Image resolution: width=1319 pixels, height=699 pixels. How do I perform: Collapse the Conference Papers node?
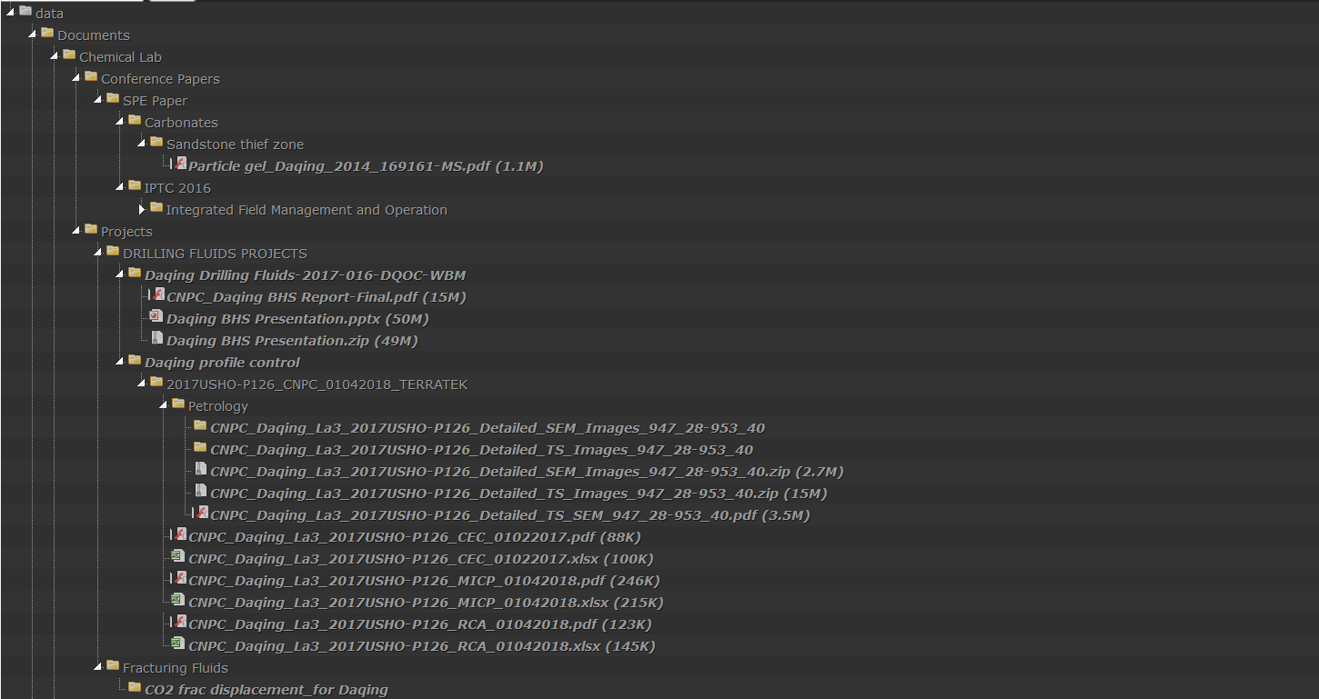click(x=76, y=78)
